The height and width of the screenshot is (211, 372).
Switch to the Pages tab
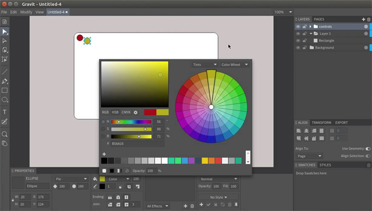tap(319, 19)
